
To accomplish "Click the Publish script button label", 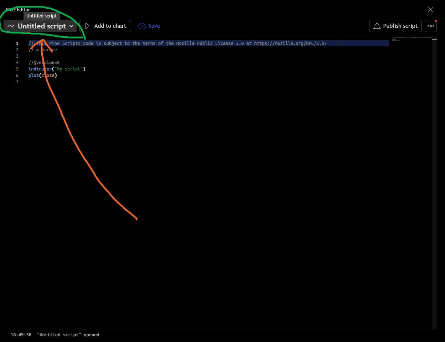I will [x=400, y=26].
